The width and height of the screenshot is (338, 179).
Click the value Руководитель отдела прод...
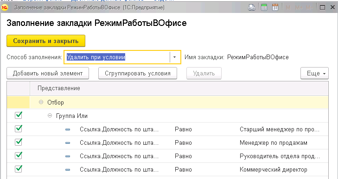point(280,156)
